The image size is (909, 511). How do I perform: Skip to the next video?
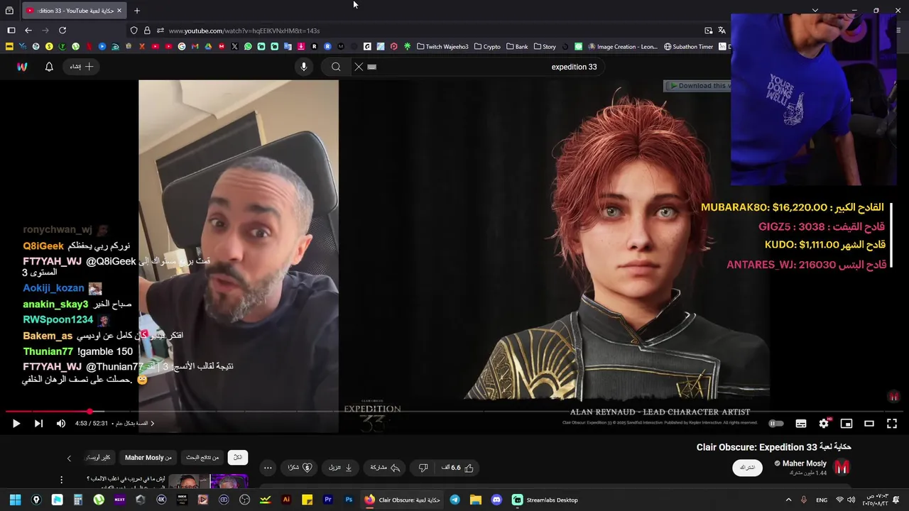click(38, 424)
